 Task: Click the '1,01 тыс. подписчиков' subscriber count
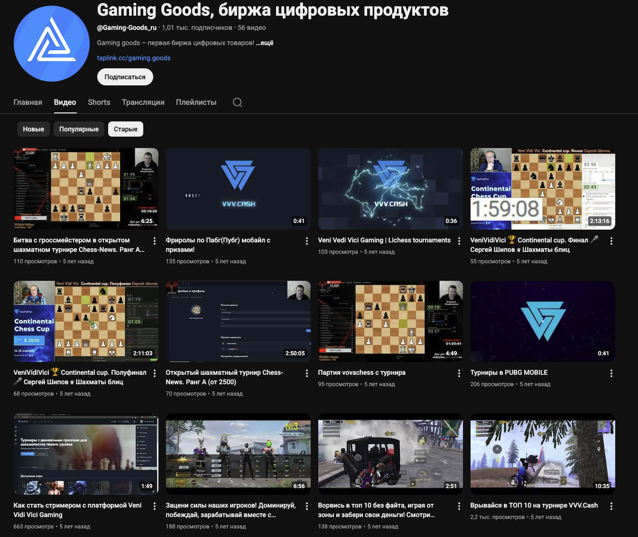pyautogui.click(x=197, y=28)
